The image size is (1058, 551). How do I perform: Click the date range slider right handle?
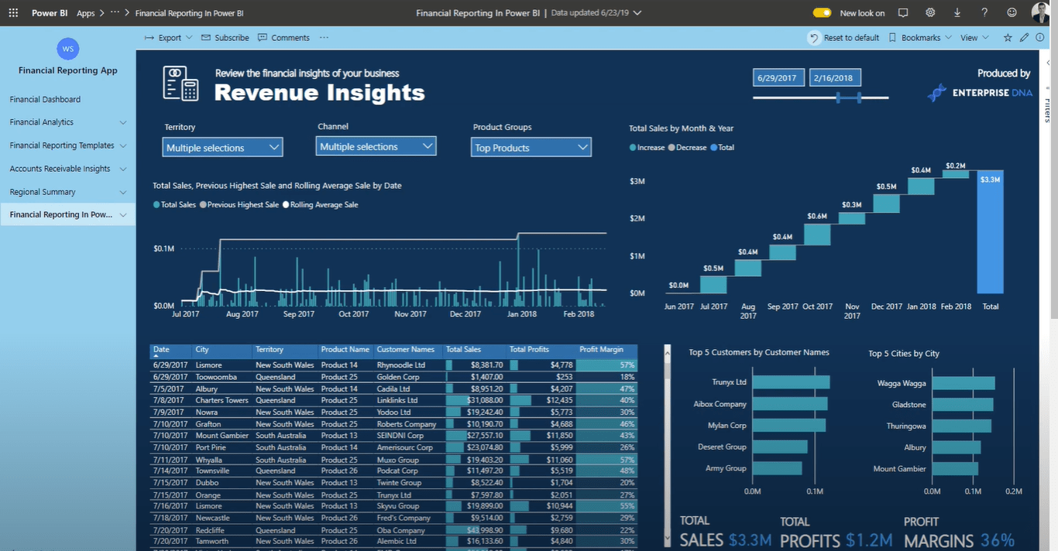pos(860,98)
